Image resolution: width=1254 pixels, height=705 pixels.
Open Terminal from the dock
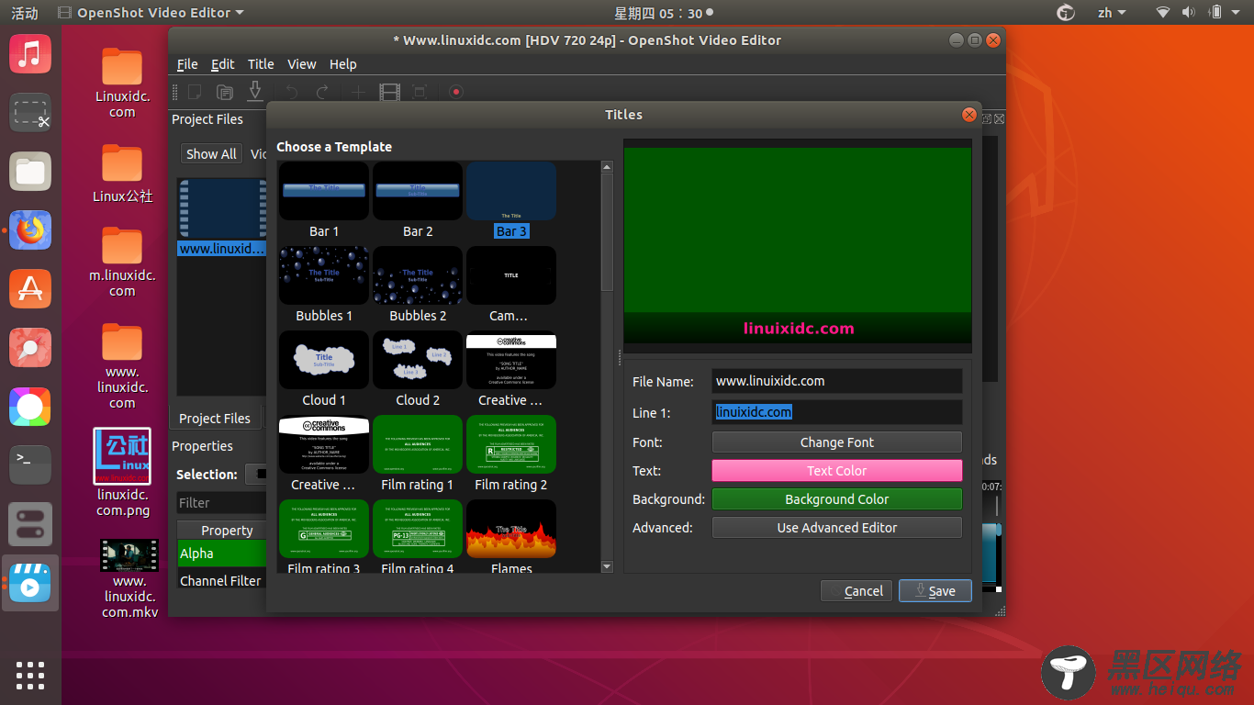point(30,465)
